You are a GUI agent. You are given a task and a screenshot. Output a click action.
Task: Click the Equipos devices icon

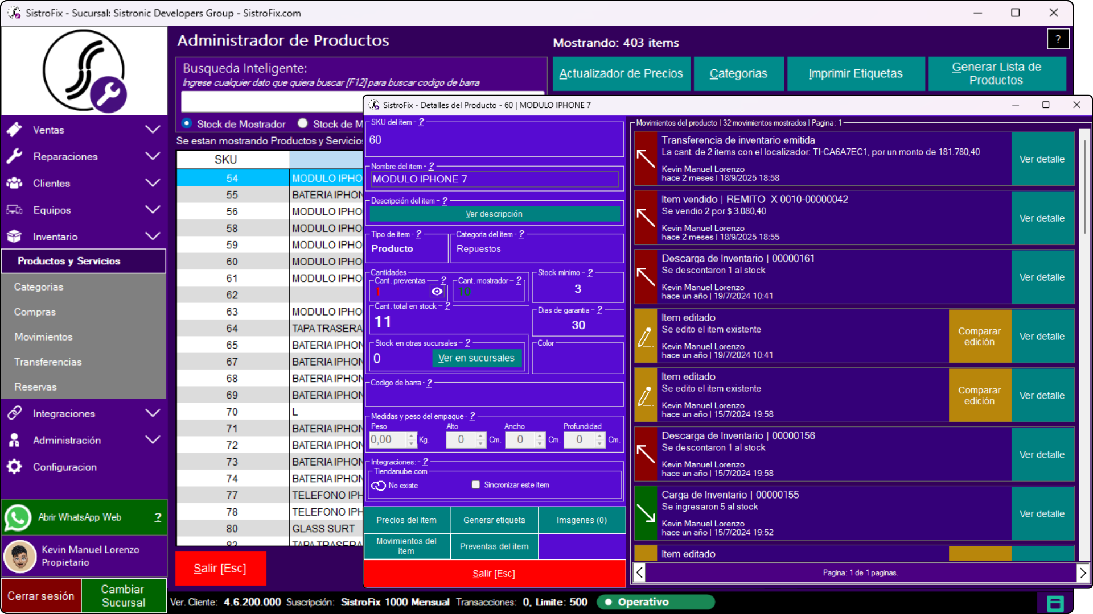(14, 210)
